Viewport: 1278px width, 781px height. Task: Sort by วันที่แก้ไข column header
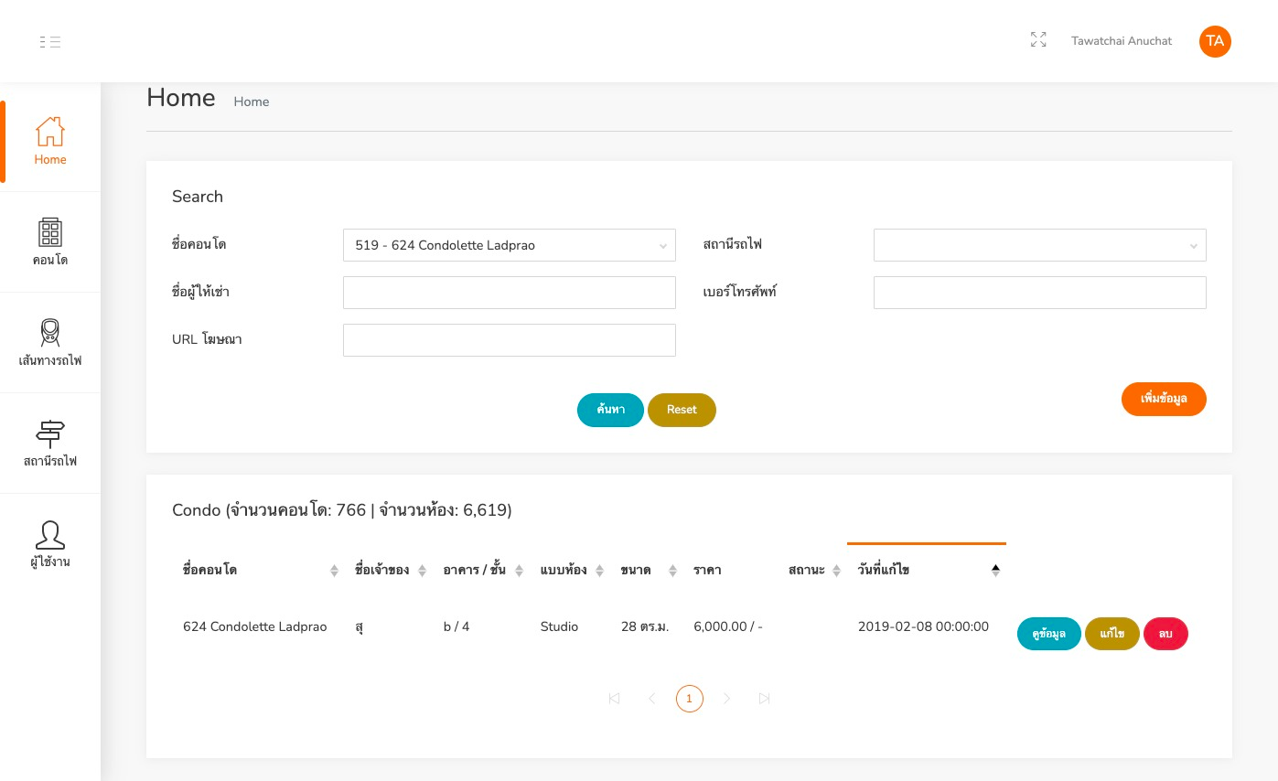click(927, 570)
